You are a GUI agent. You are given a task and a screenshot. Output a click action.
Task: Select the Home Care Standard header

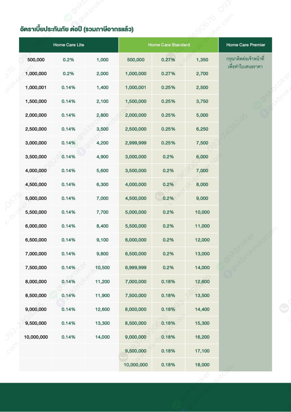169,45
